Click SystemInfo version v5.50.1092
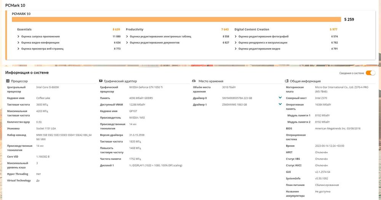The image size is (381, 200). pyautogui.click(x=321, y=178)
